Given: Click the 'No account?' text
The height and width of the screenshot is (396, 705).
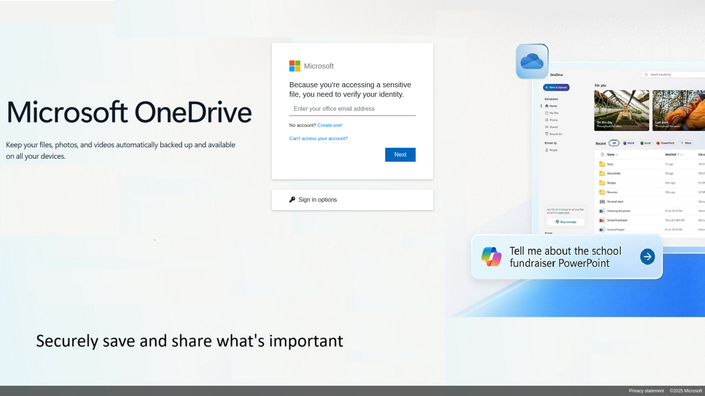Looking at the screenshot, I should [303, 125].
